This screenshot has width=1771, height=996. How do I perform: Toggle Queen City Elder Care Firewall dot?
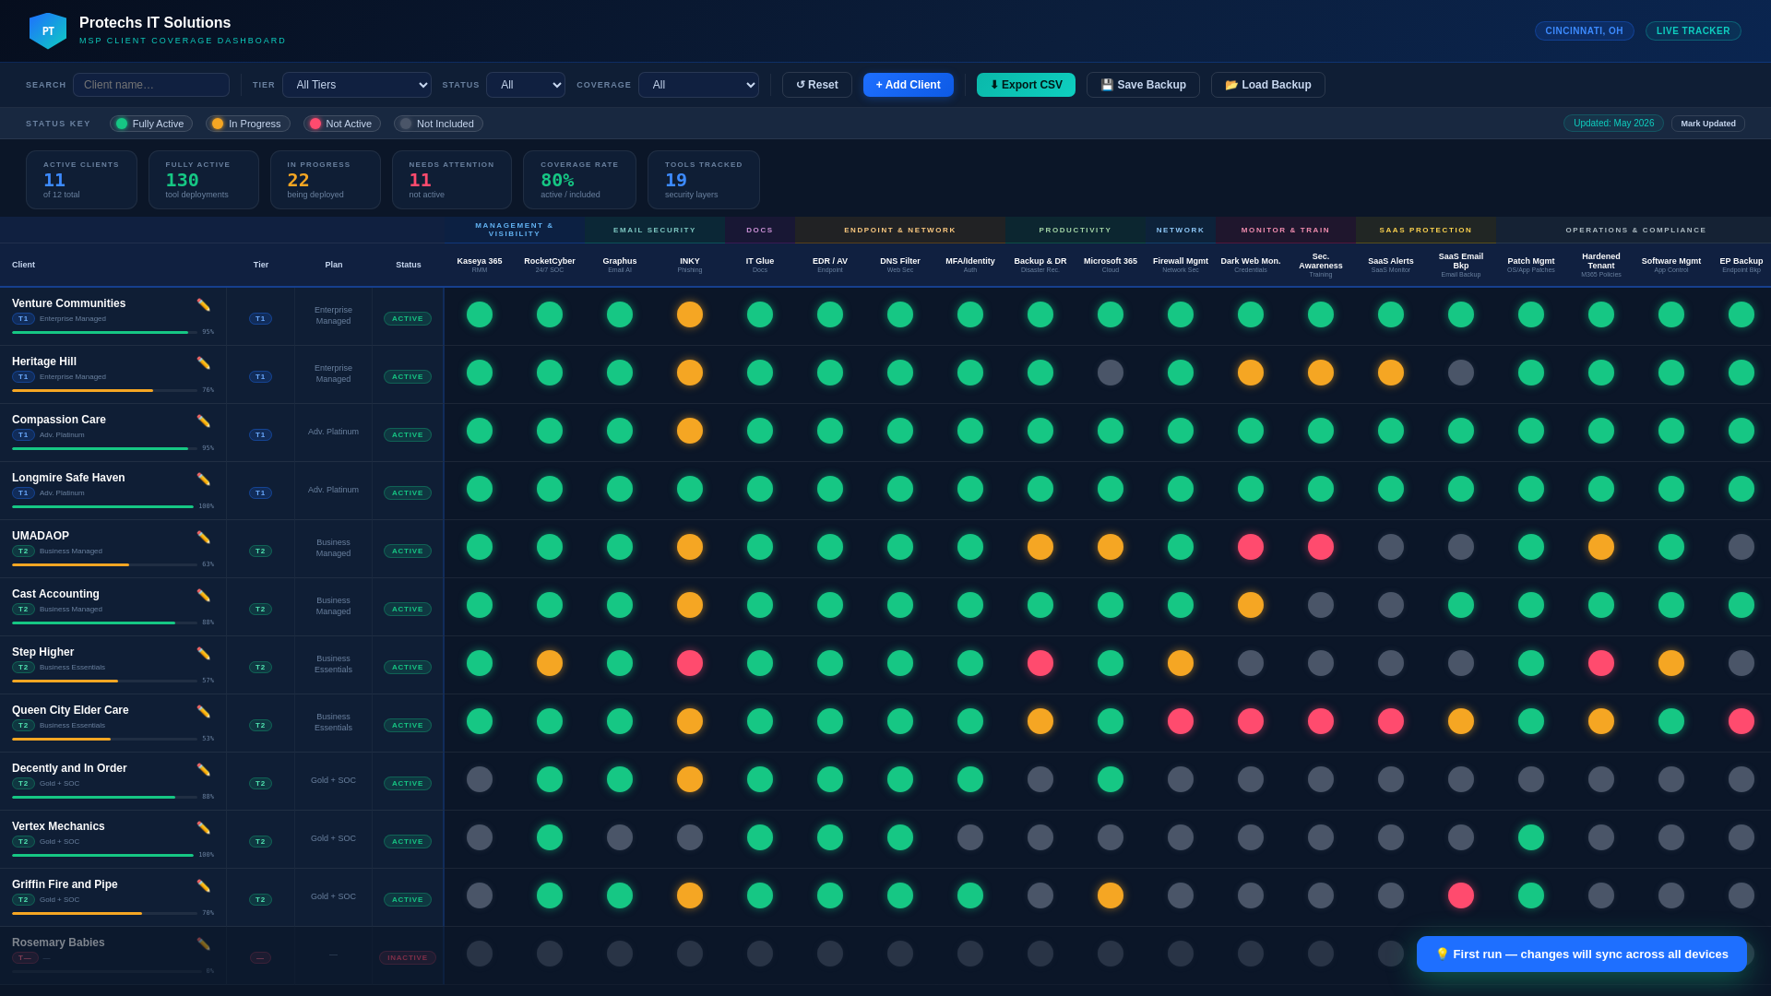coord(1181,721)
